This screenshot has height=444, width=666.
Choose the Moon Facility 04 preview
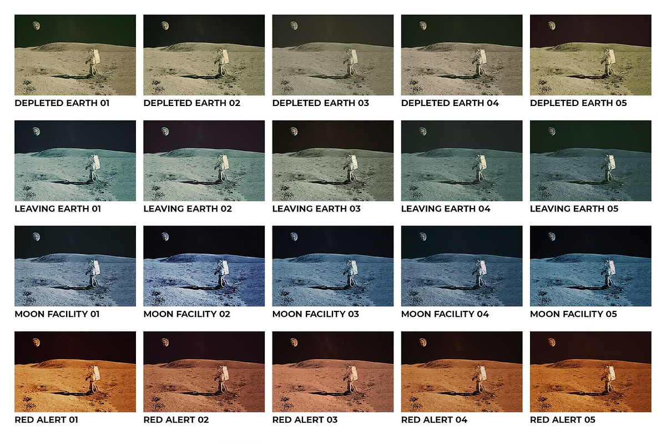[462, 266]
